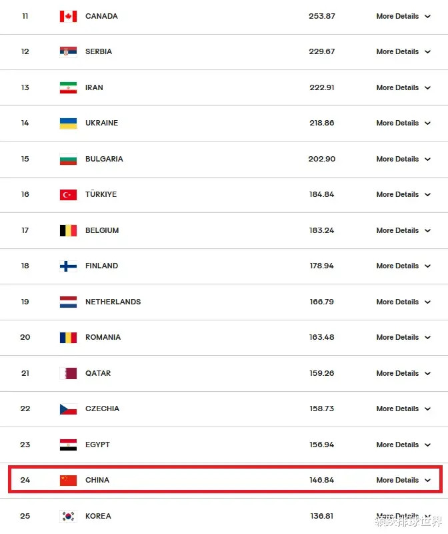Expand More Details chevron for Ukraine
Viewport: 448px width, 534px height.
pos(427,123)
